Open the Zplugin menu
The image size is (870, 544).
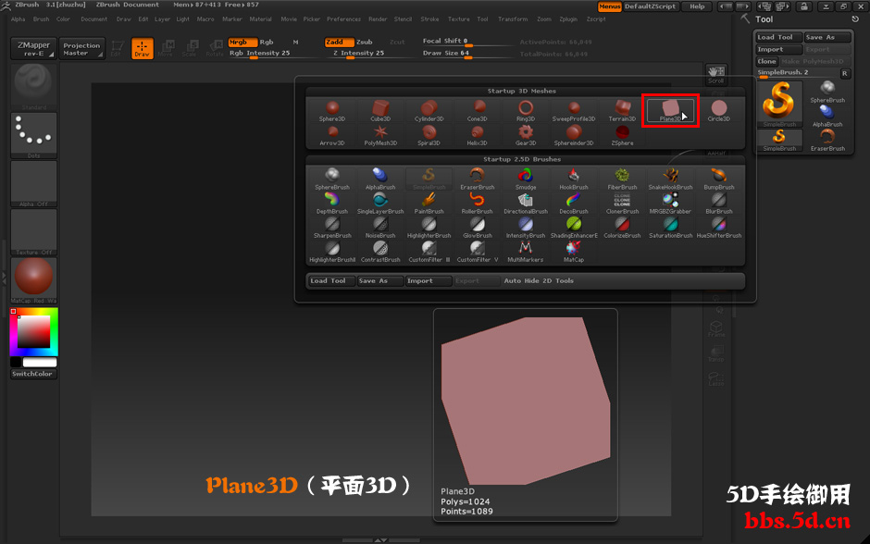point(568,19)
